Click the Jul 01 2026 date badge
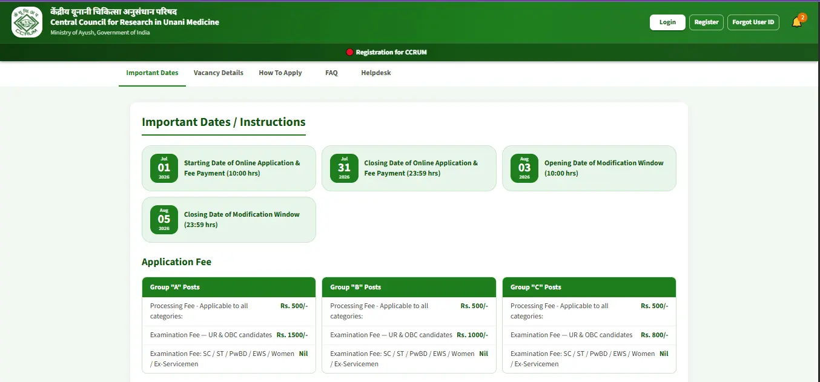 click(164, 168)
